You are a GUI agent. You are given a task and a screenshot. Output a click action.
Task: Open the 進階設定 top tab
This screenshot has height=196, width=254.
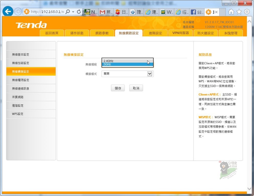[156, 33]
